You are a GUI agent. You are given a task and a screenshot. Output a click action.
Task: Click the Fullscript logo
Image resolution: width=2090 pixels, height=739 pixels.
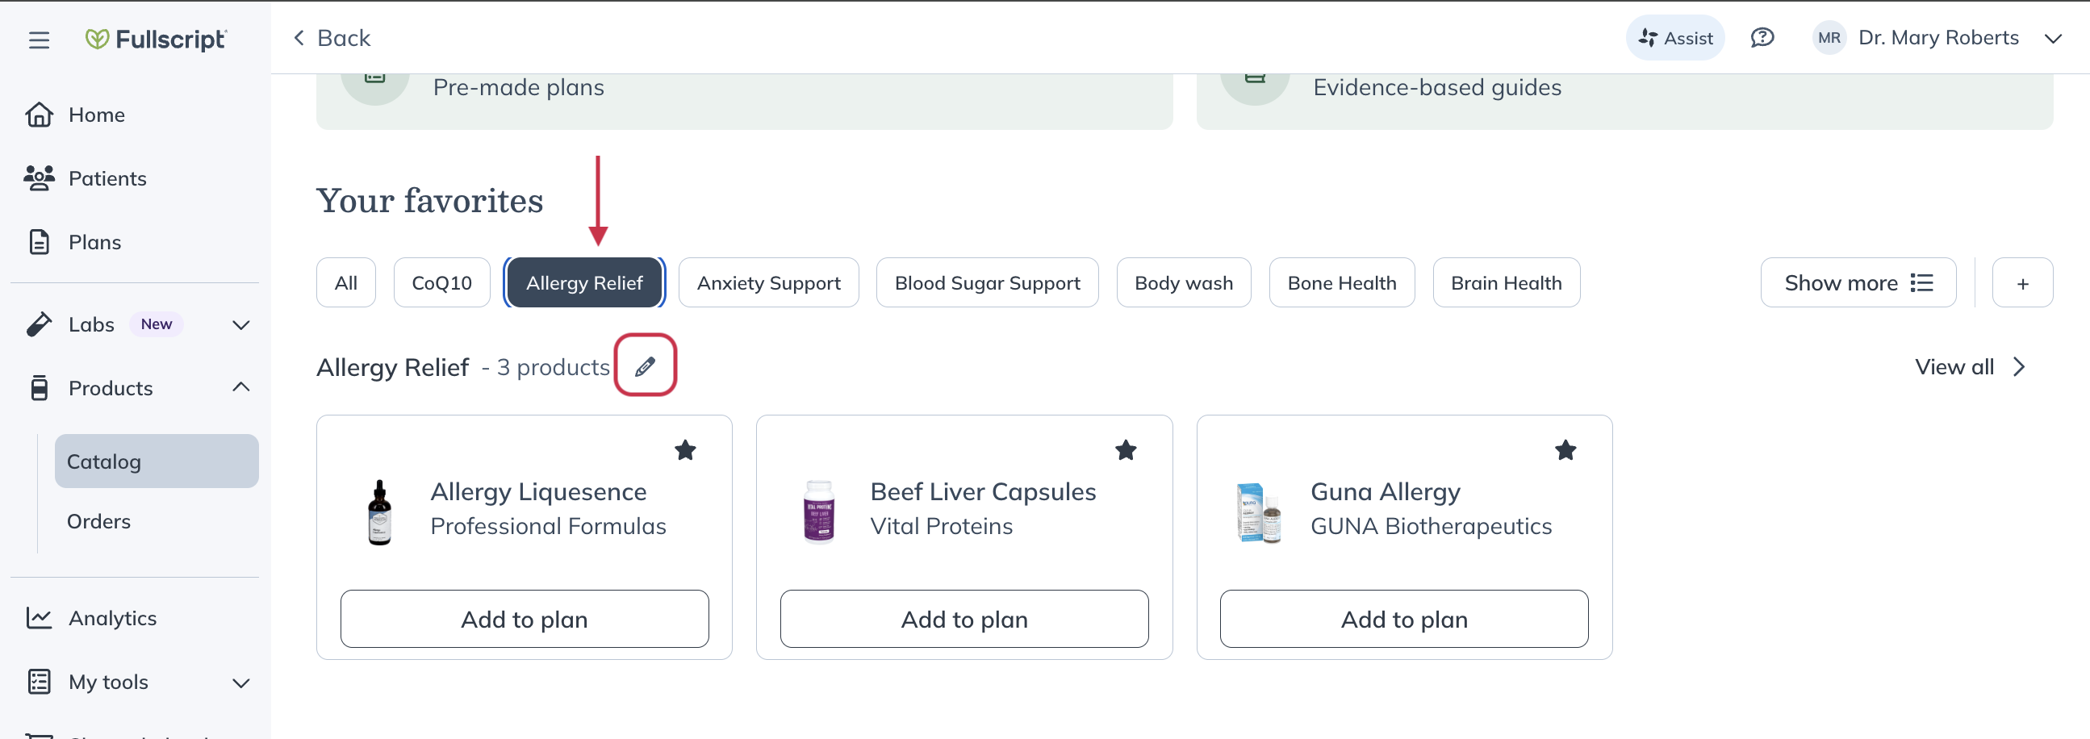tap(157, 39)
